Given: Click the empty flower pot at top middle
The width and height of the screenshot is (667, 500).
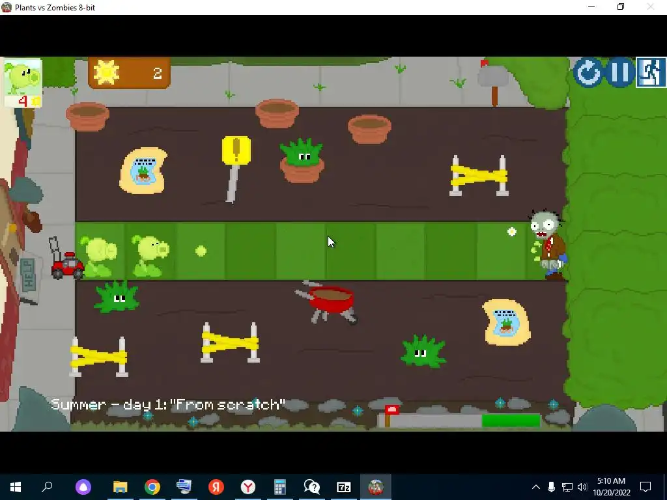Looking at the screenshot, I should (x=277, y=113).
